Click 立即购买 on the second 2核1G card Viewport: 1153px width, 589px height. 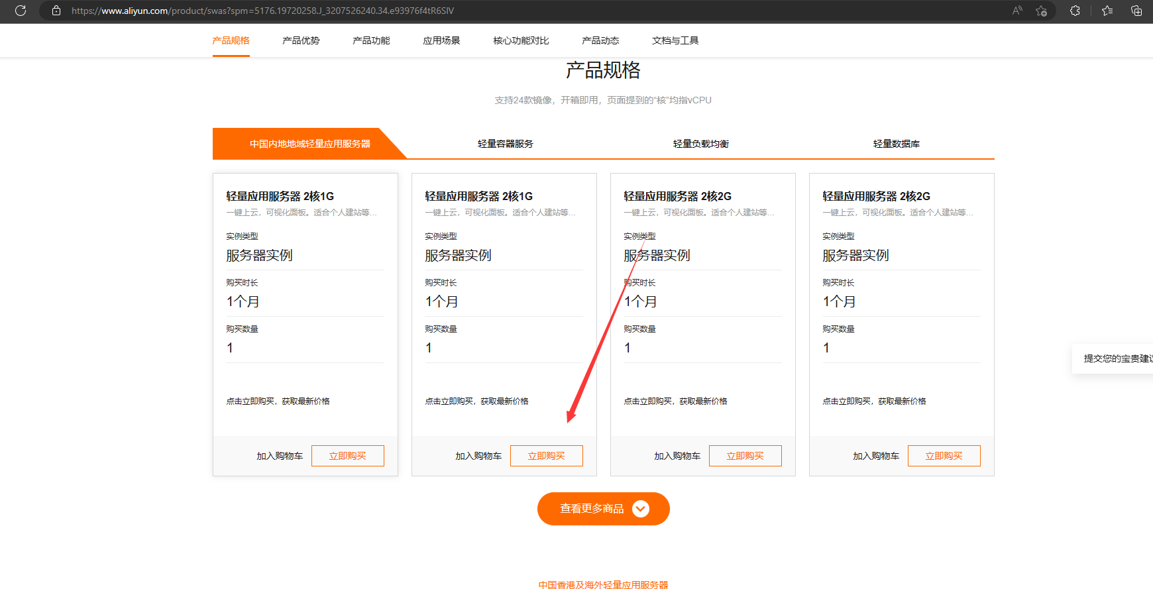(x=547, y=456)
